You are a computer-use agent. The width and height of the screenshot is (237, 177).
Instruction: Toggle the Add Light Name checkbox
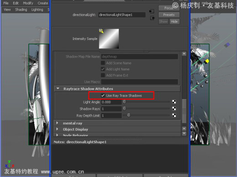point(103,69)
